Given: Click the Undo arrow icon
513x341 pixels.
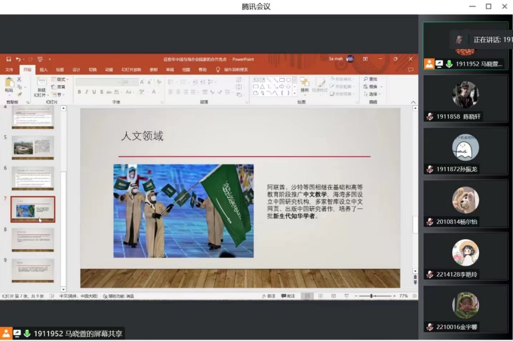Looking at the screenshot, I should click(18, 59).
